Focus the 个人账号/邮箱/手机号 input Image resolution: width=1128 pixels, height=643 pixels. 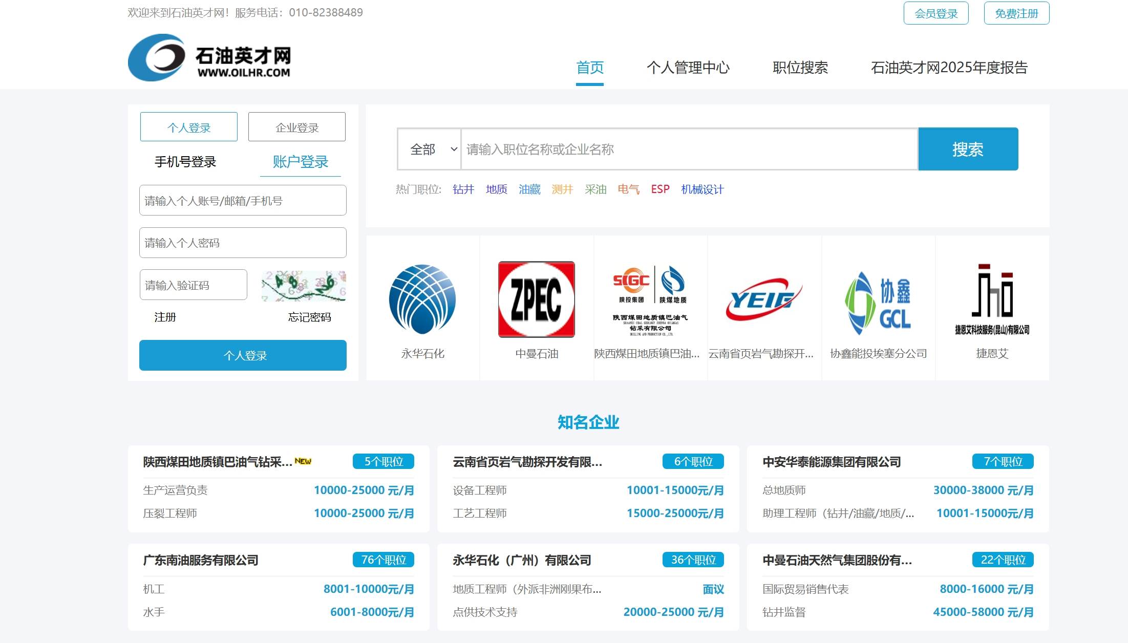243,200
